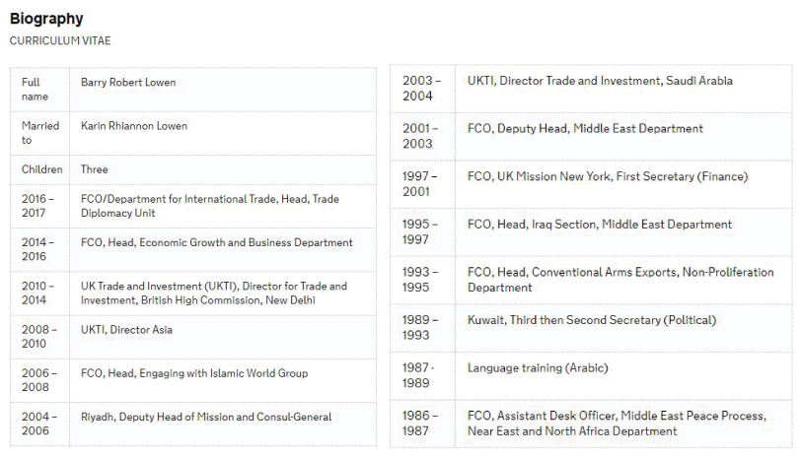The image size is (802, 457).
Task: Click the Middle East Peace Process entry
Action: [617, 423]
